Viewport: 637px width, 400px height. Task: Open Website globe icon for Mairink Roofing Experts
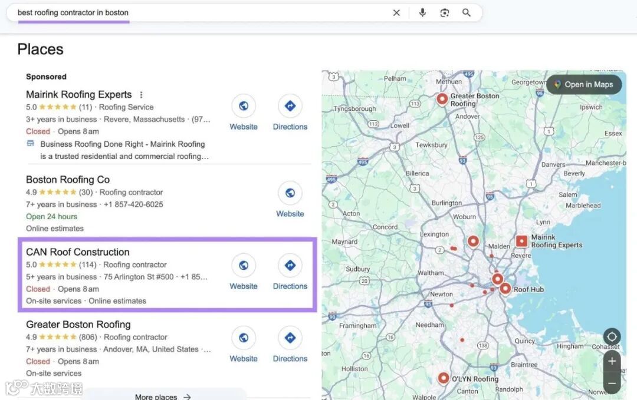244,106
